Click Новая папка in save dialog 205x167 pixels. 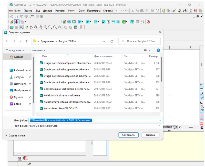pos(38,50)
